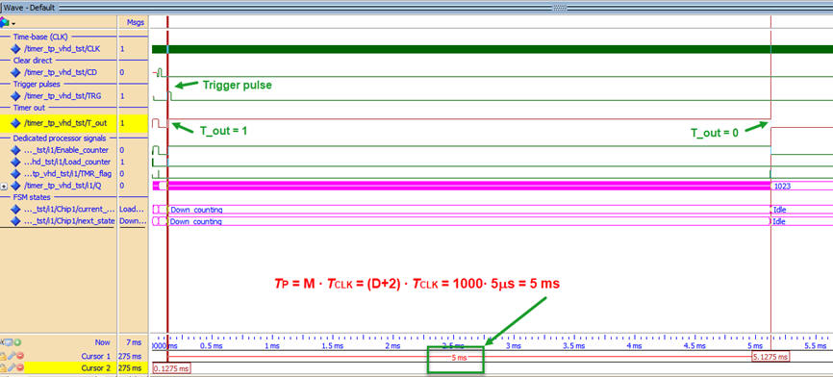This screenshot has height=377, width=833.
Task: Click the Load... value of current_state
Action: (131, 210)
